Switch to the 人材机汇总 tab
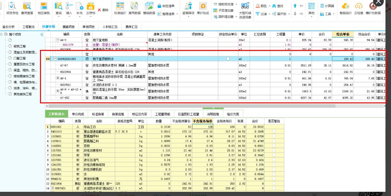 [110, 27]
